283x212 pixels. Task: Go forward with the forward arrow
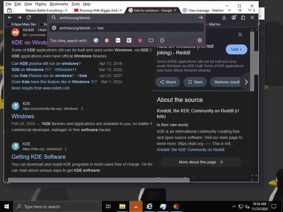pos(19,17)
